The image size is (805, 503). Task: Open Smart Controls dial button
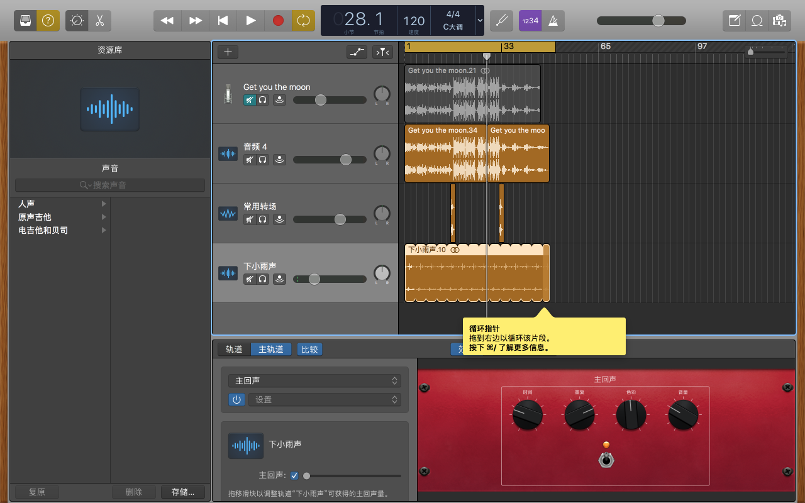(x=77, y=21)
